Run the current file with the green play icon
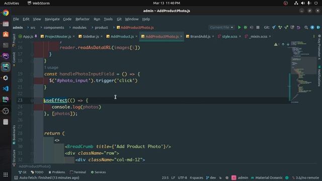This screenshot has width=322, height=181. point(239,27)
